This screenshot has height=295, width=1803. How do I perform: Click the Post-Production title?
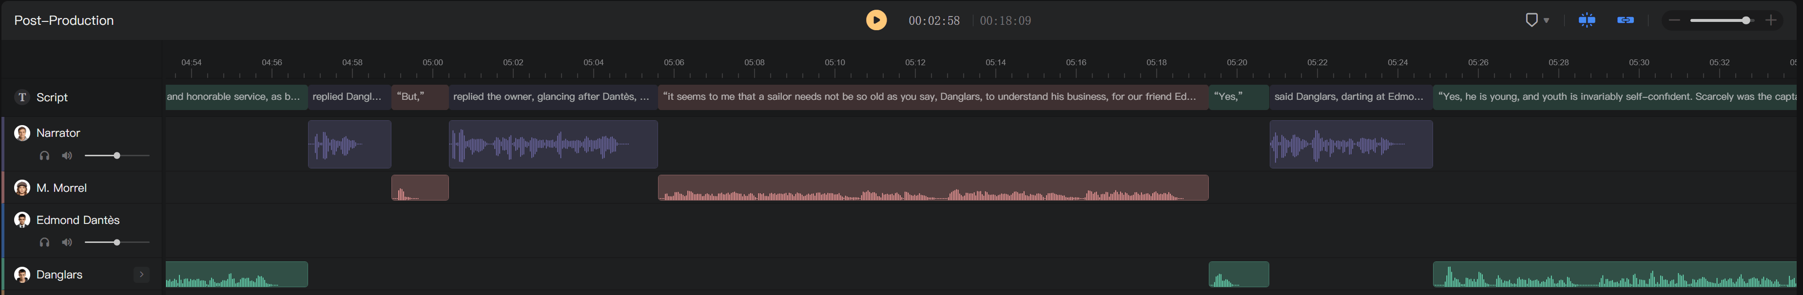64,20
